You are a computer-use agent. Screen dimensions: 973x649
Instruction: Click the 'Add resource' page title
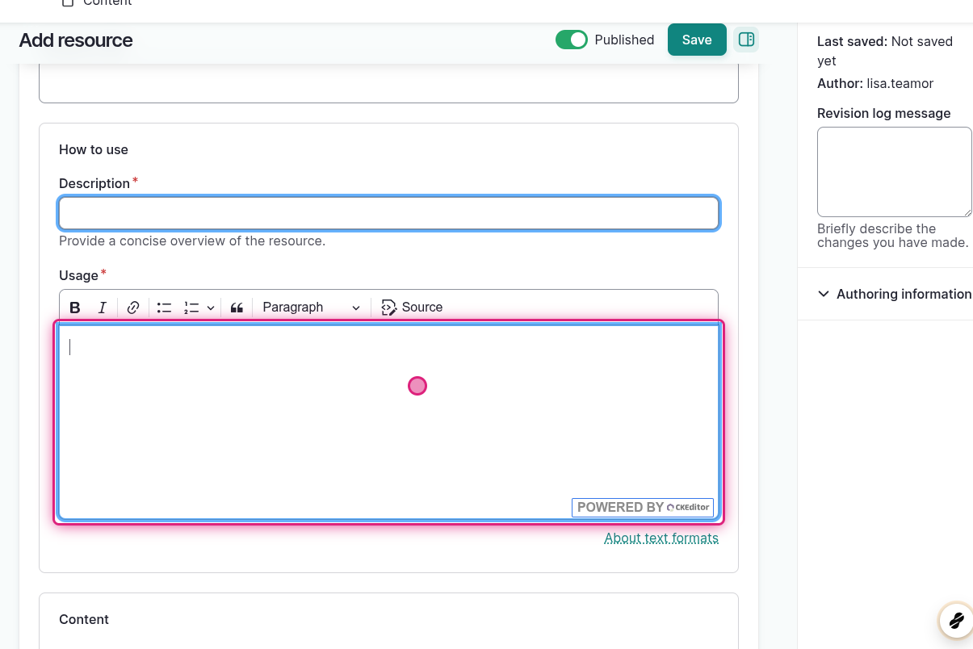[x=76, y=40]
